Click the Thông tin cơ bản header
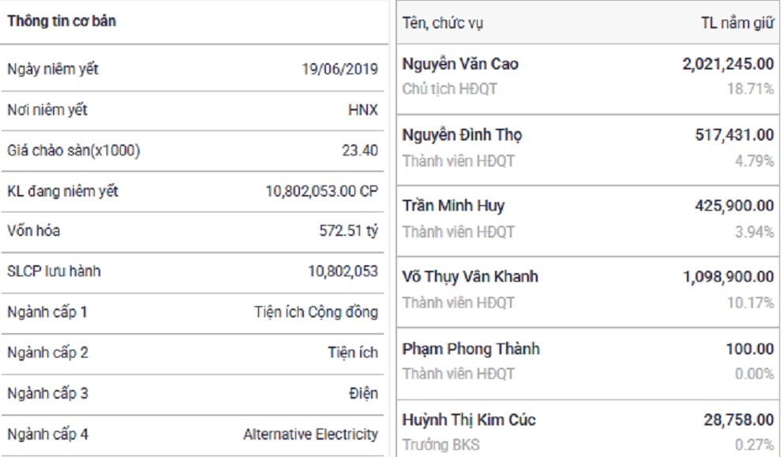Viewport: 784px width, 457px height. 62,21
